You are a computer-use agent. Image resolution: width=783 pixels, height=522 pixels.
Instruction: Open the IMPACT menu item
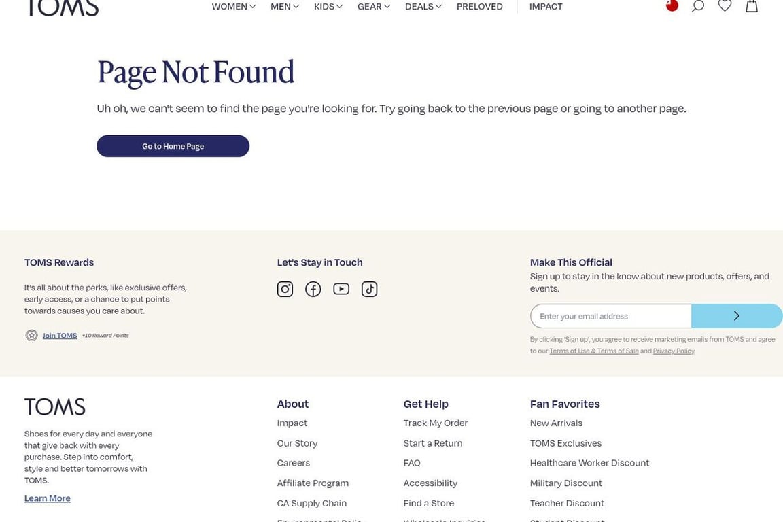546,7
